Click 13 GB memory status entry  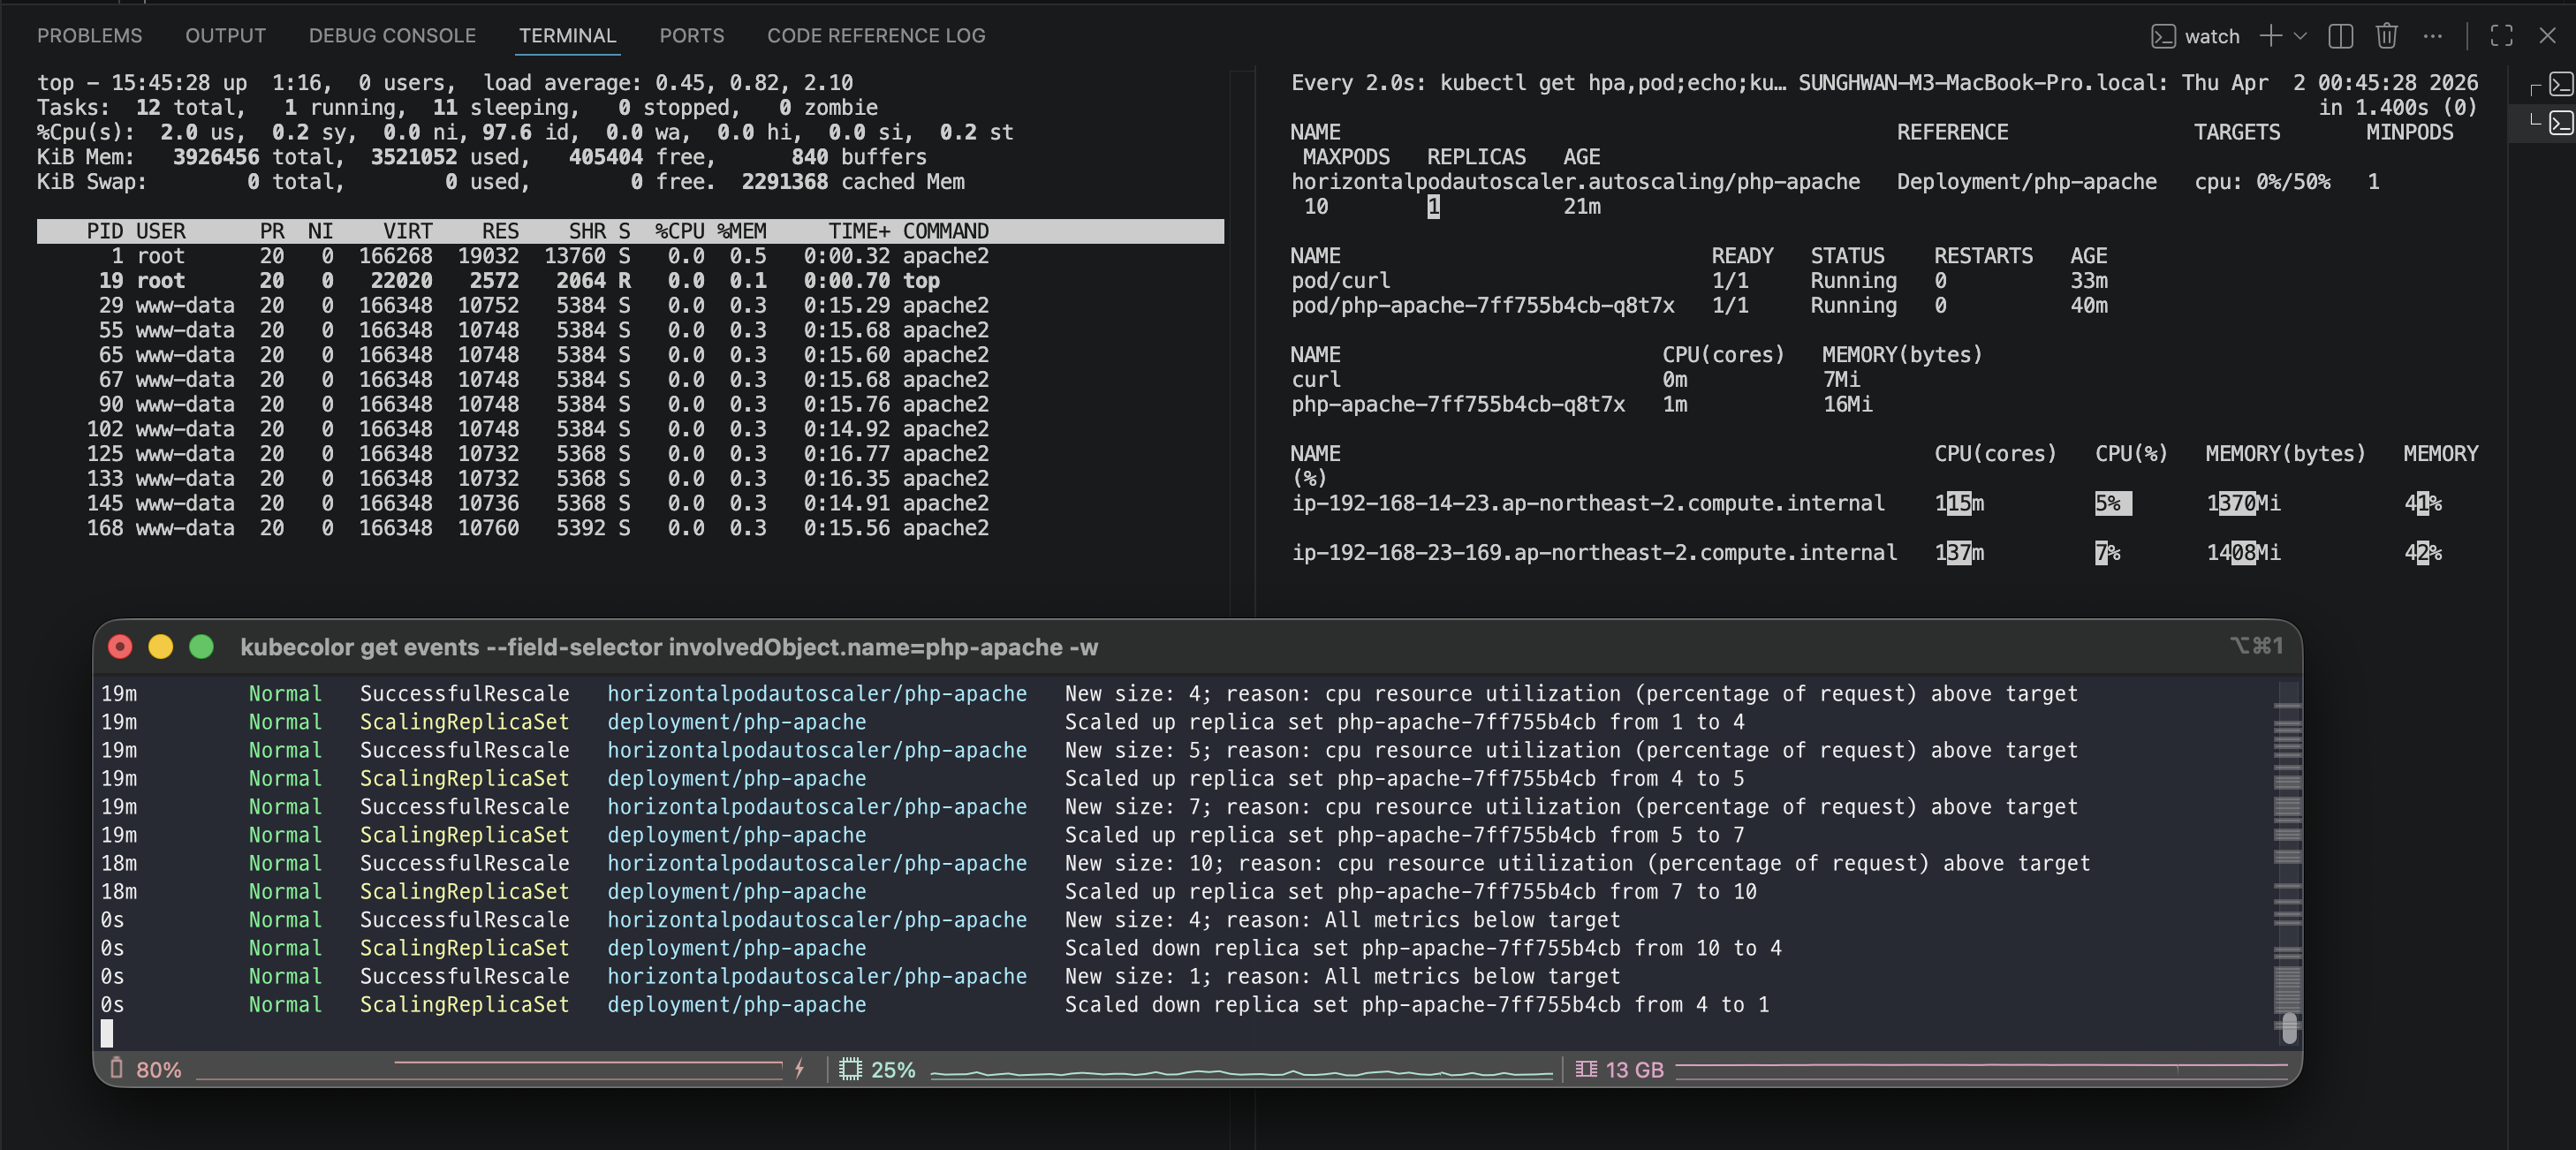[x=1620, y=1069]
